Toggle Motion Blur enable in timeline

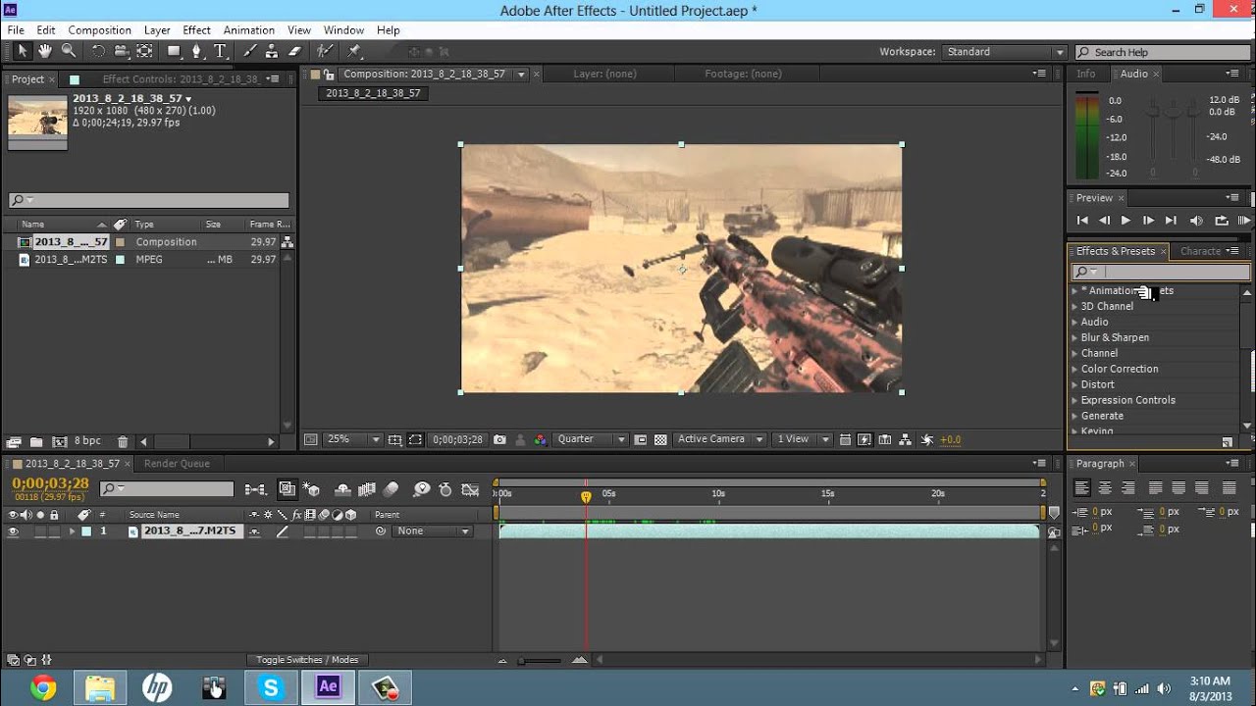392,489
